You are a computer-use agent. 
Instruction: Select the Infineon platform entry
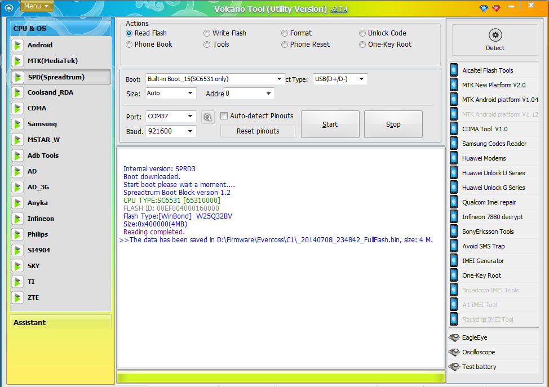click(x=60, y=219)
